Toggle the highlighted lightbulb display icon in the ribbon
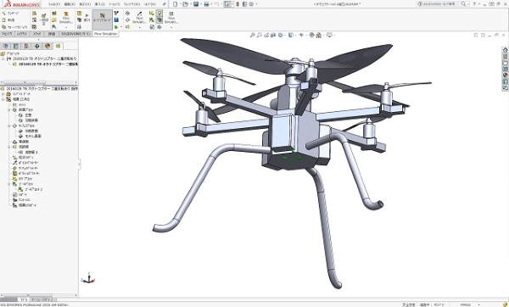Viewport: 509px width, 307px height. click(x=159, y=13)
